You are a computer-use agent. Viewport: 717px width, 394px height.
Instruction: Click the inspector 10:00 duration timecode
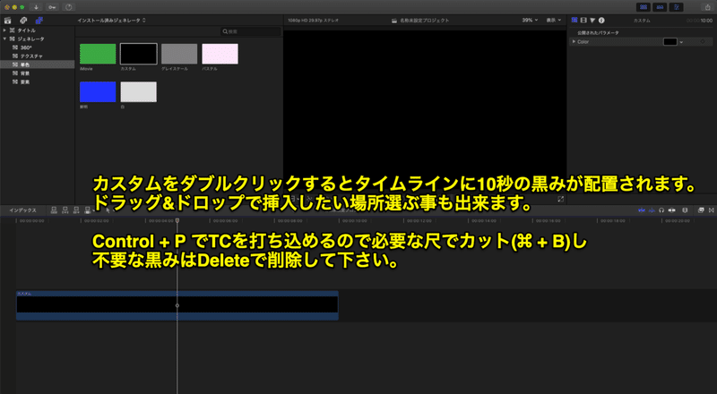[700, 21]
